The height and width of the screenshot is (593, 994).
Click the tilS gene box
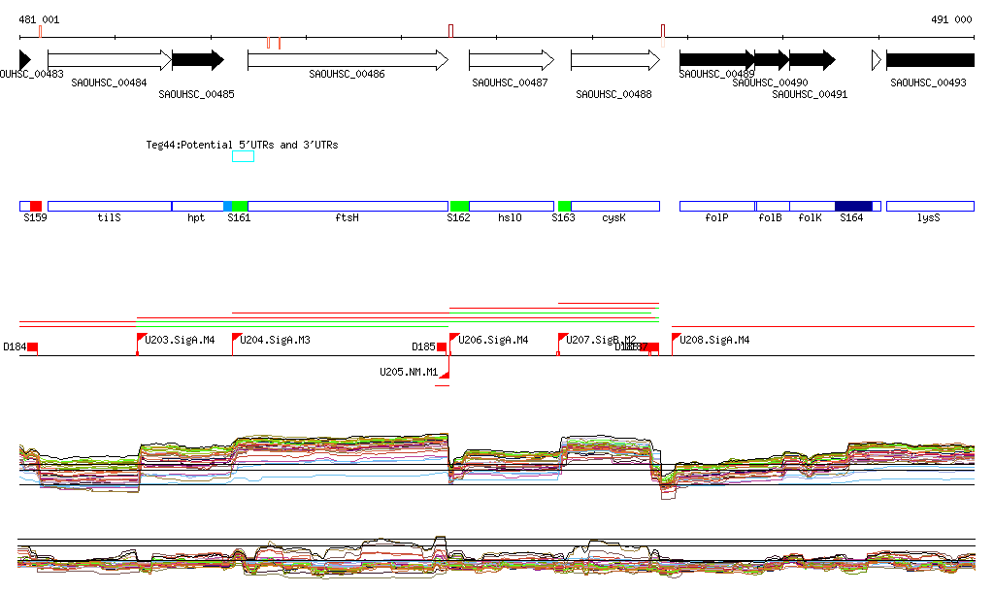click(x=109, y=206)
